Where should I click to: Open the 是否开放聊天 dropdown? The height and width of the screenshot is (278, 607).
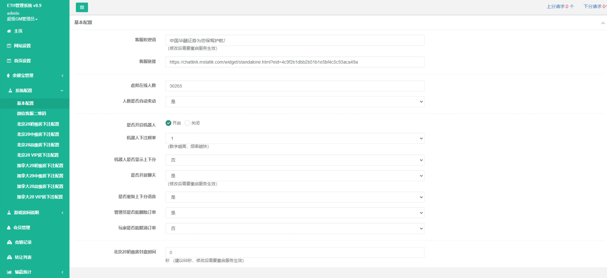[x=294, y=176]
